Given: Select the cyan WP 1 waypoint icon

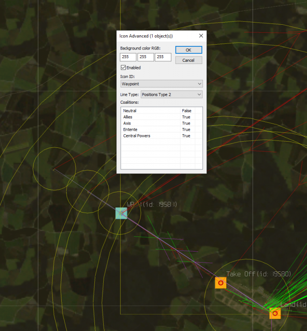Looking at the screenshot, I should (x=121, y=213).
